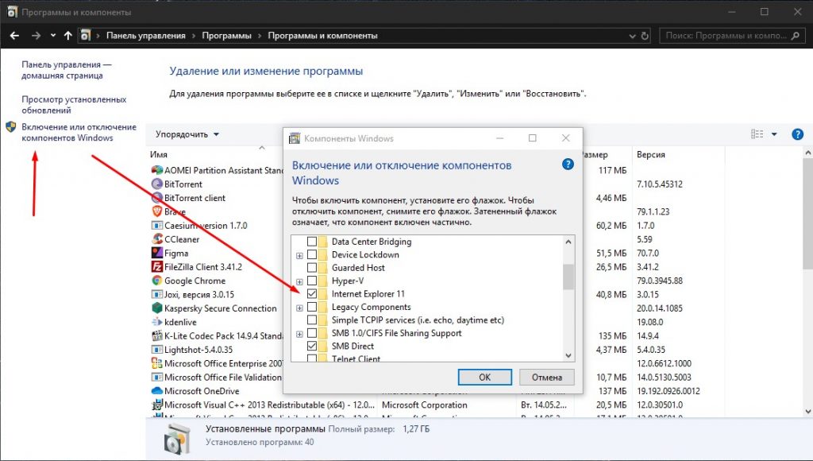Click the Joxi program icon

click(156, 294)
